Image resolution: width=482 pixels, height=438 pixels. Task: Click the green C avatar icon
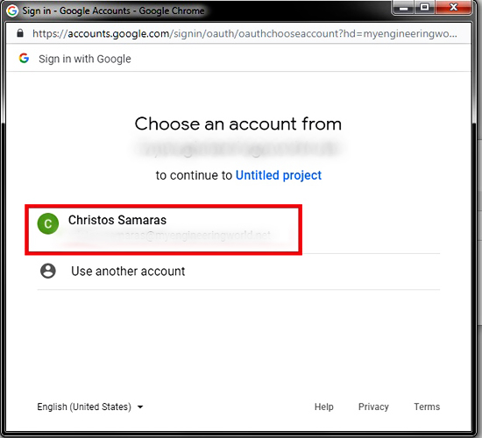coord(48,223)
